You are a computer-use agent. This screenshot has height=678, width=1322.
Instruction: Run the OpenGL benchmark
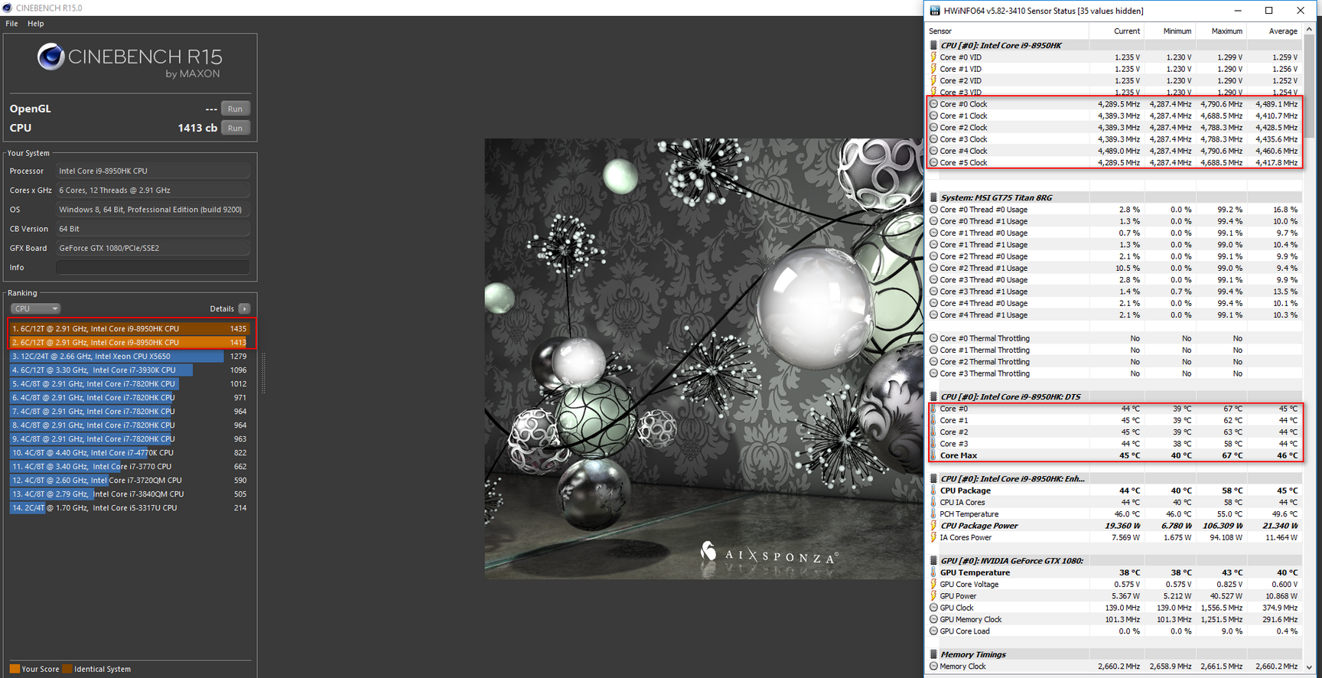[x=235, y=109]
